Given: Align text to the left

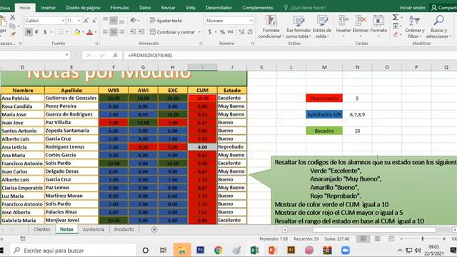Looking at the screenshot, I should tap(106, 31).
